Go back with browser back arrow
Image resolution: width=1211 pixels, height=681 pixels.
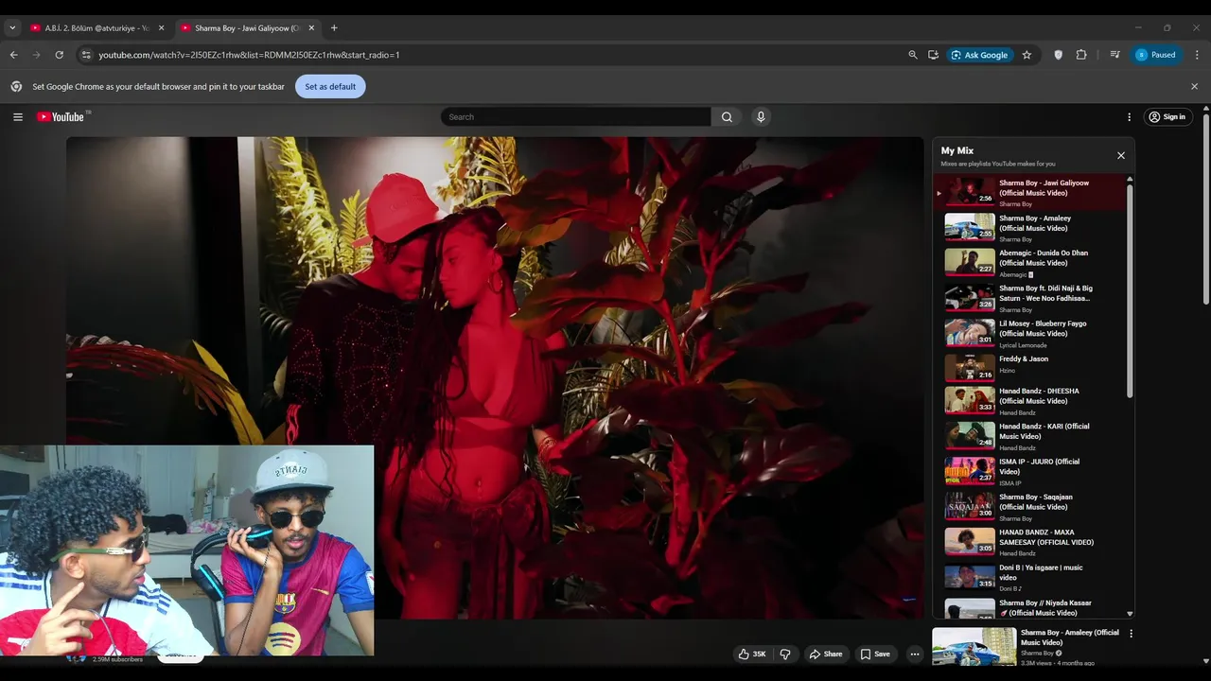click(x=13, y=55)
